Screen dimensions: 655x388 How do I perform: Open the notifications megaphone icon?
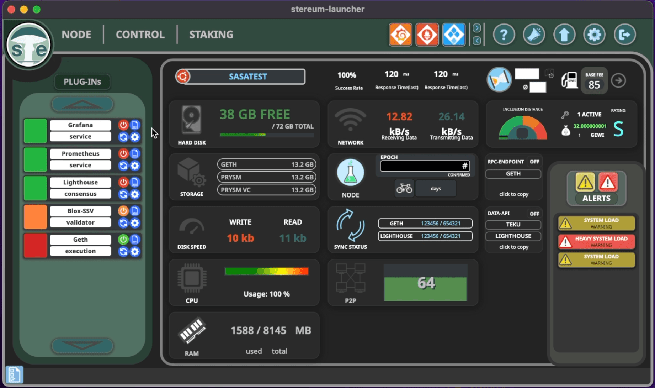[534, 35]
